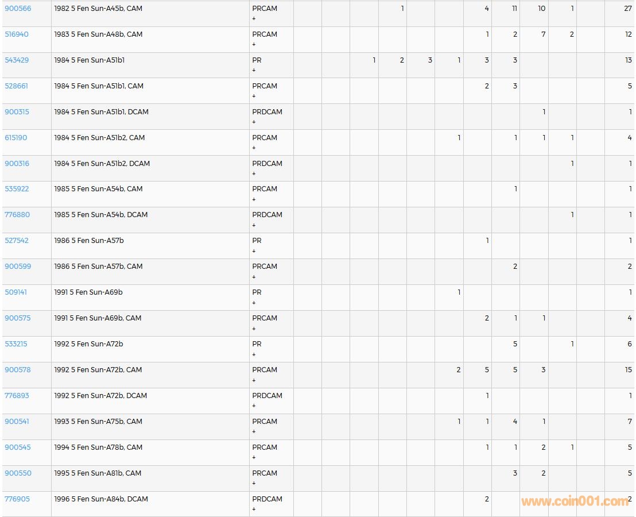
Task: Follow the 776880 link
Action: click(17, 215)
